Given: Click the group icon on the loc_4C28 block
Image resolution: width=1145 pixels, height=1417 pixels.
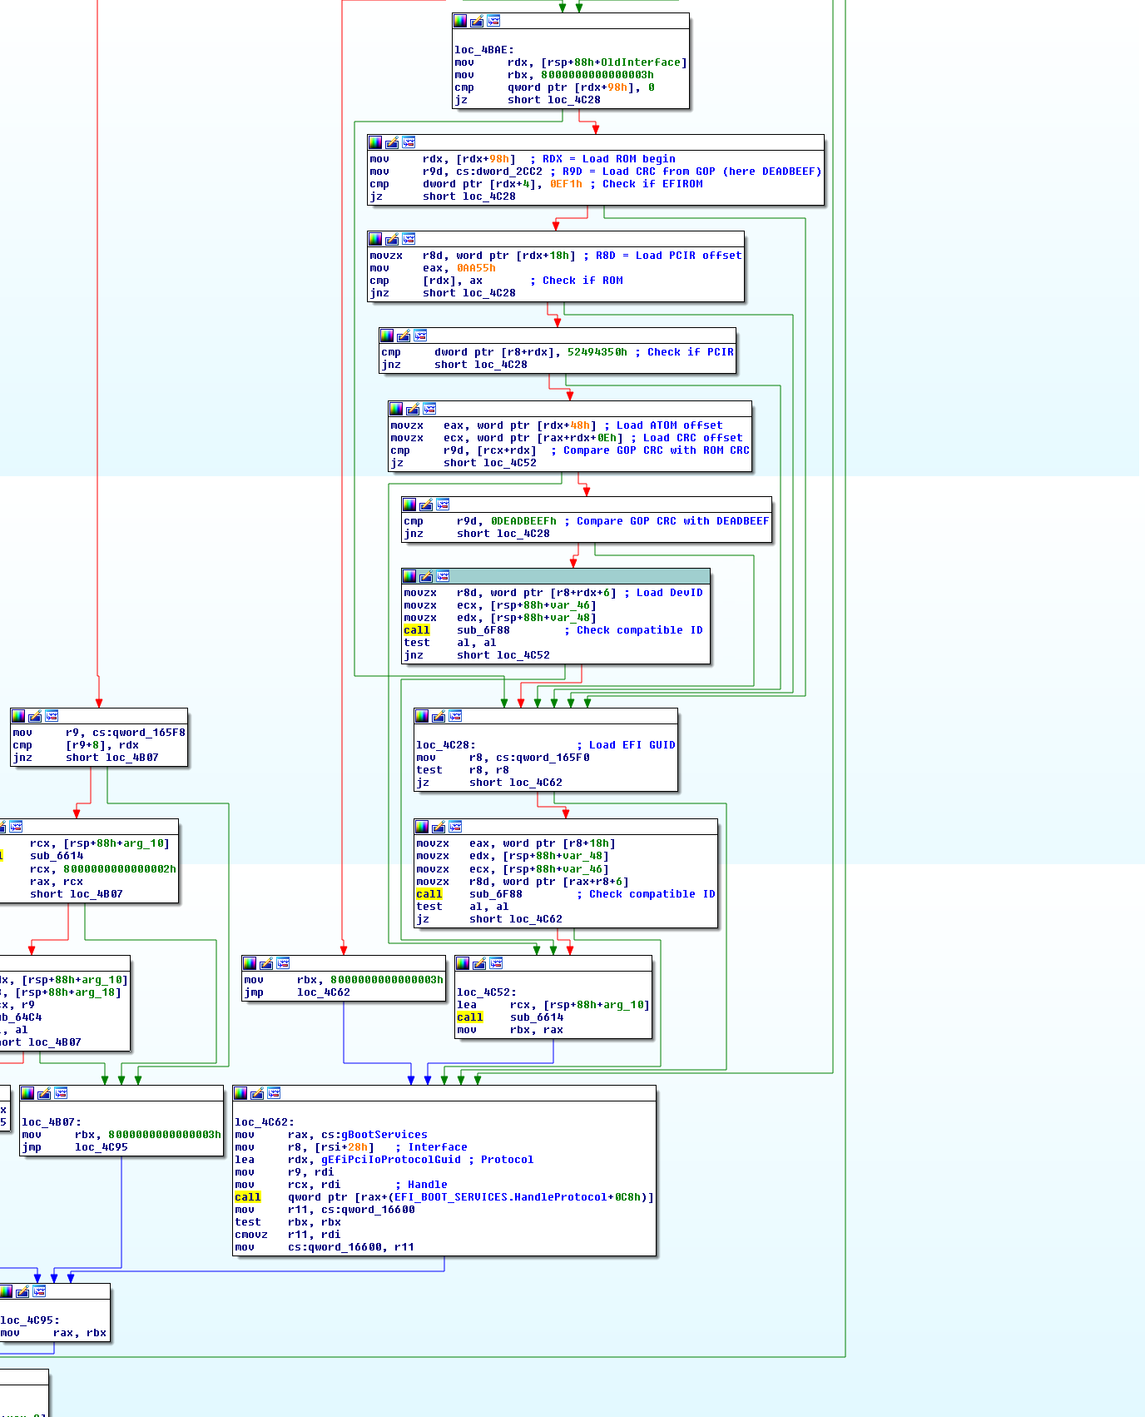Looking at the screenshot, I should (x=455, y=716).
